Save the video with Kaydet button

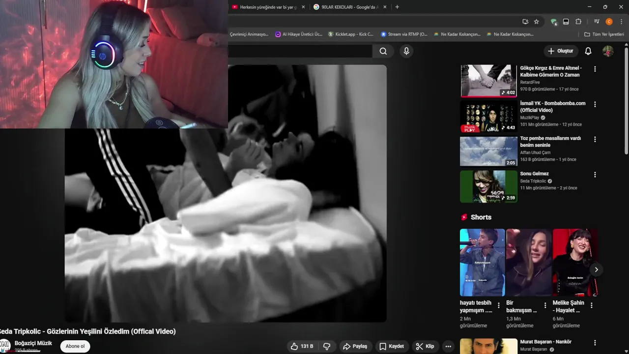tap(392, 346)
